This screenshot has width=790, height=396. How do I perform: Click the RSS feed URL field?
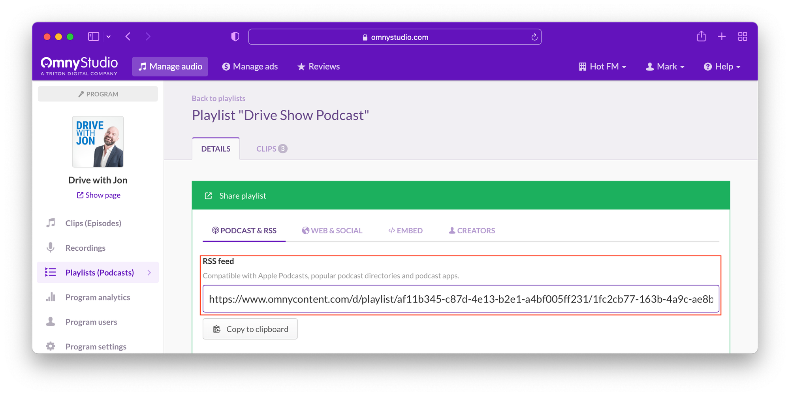coord(461,299)
